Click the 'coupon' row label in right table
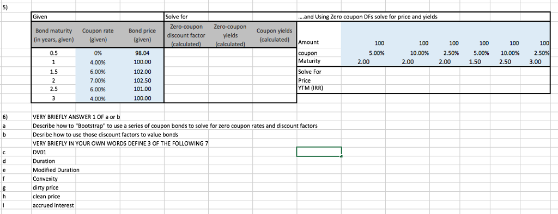The image size is (558, 214). coord(319,53)
